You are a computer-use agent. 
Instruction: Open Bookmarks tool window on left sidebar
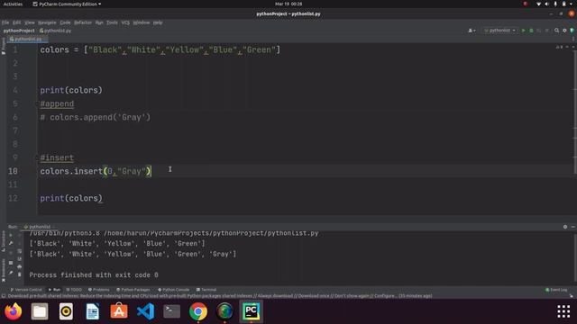(4, 270)
